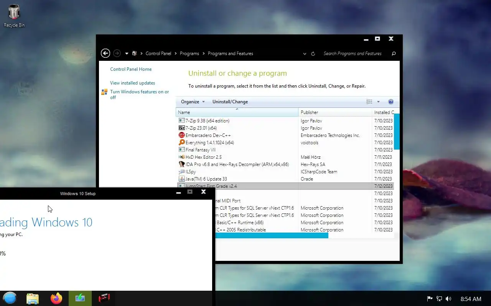Click Windows 10 Setup taskbar icon
The width and height of the screenshot is (491, 306).
pyautogui.click(x=80, y=298)
